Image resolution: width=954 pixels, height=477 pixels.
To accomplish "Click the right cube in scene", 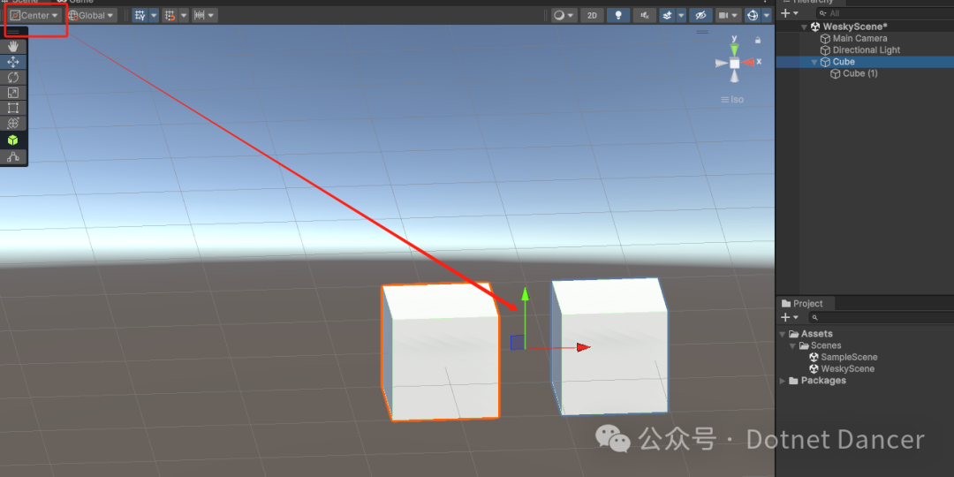I will click(x=609, y=347).
